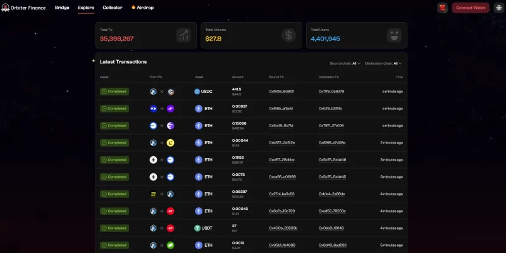Click destination chain icon in 441.5 USDC row

point(171,92)
